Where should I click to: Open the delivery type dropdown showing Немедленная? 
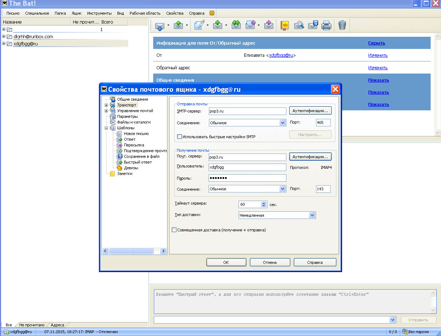point(312,215)
